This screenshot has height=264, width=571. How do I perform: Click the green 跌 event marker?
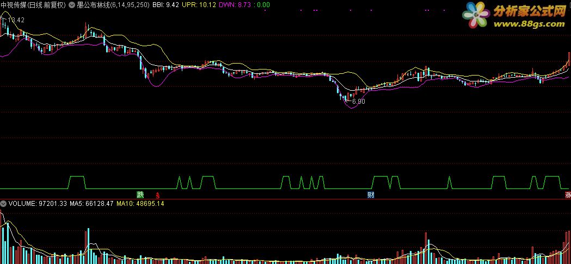tap(140, 194)
